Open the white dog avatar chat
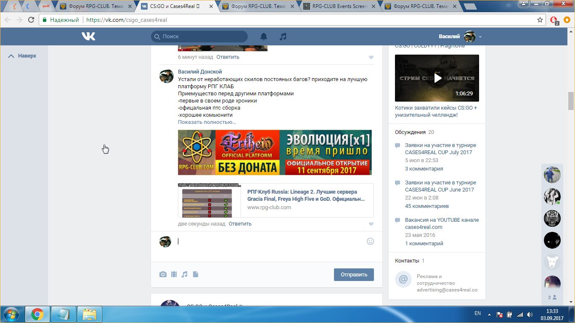The height and width of the screenshot is (323, 575). 552,262
